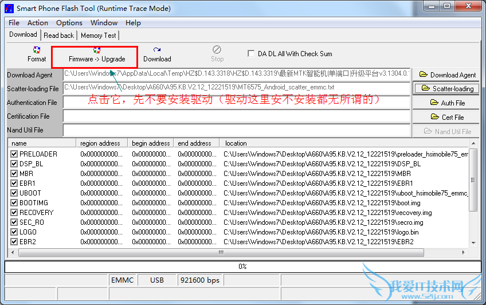Uncheck the UBOOT partition checkbox
The height and width of the screenshot is (305, 486).
click(x=14, y=193)
